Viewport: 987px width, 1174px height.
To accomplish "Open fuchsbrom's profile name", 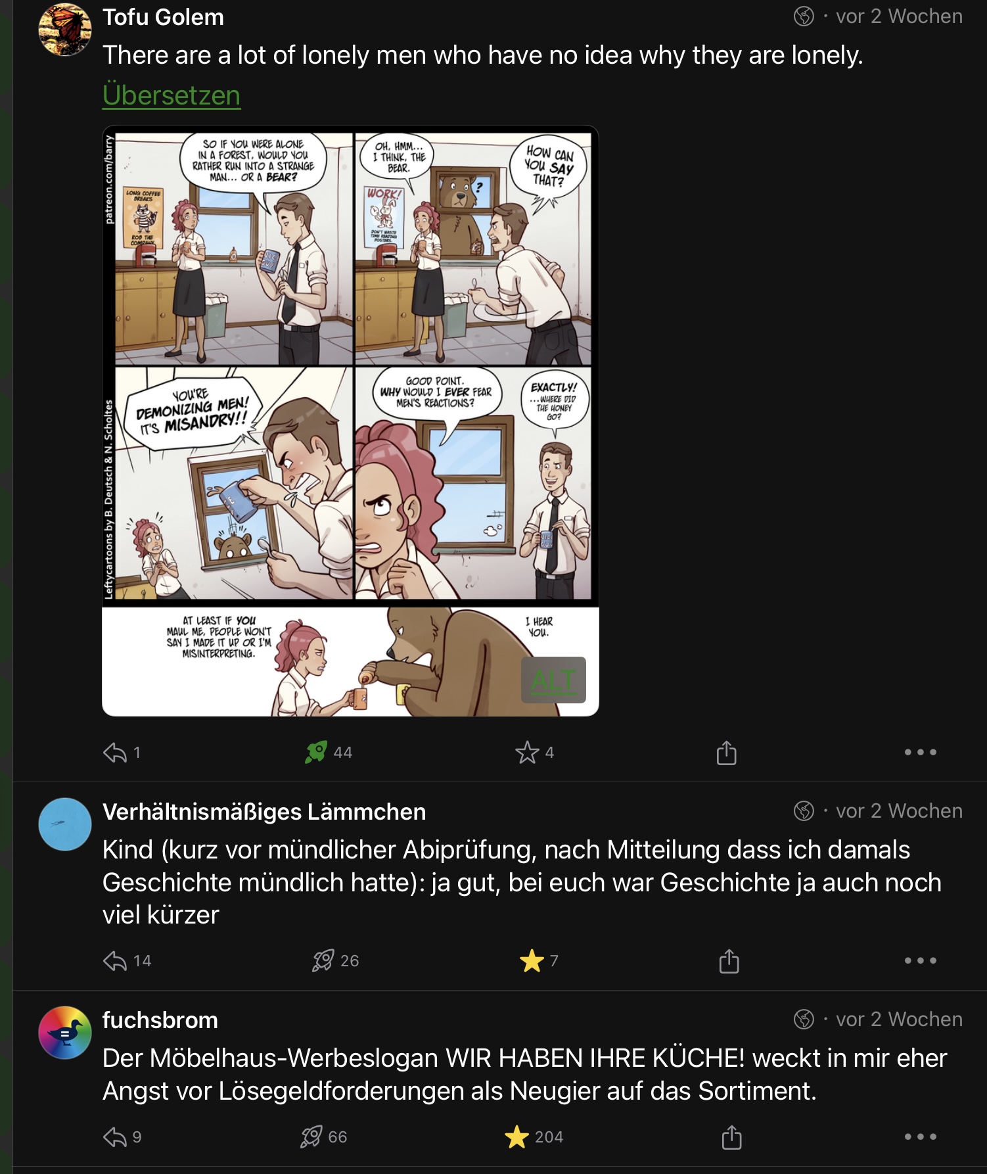I will click(160, 1020).
